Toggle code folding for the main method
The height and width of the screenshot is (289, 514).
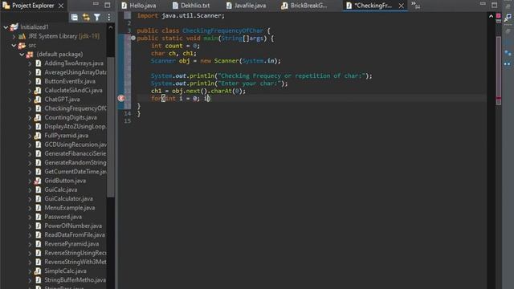click(133, 38)
